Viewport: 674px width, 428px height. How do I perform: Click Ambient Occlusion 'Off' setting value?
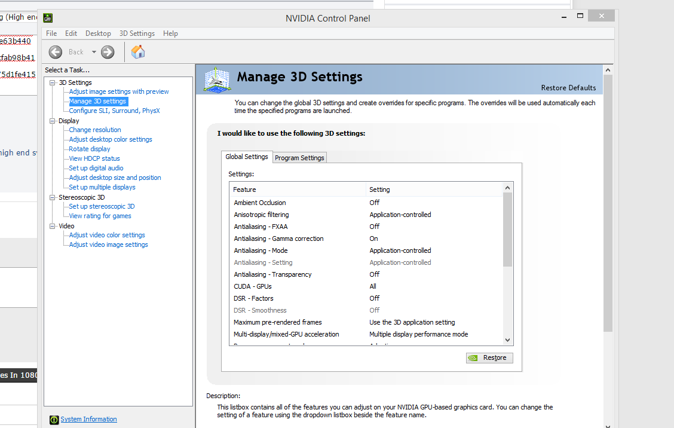point(375,203)
